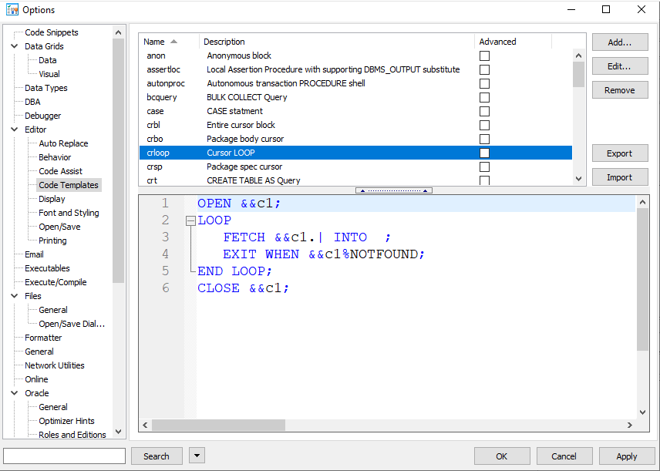Collapse the Data Grids tree node
The image size is (660, 471).
(15, 46)
